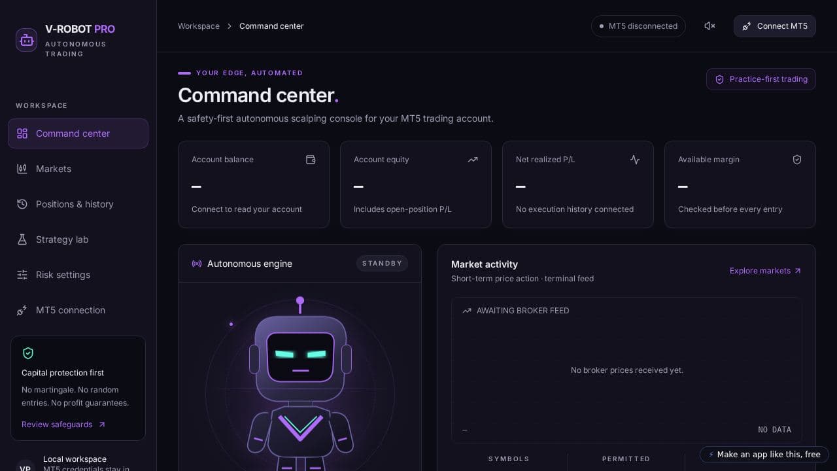
Task: Click the robot mascot illustration
Action: 300,383
